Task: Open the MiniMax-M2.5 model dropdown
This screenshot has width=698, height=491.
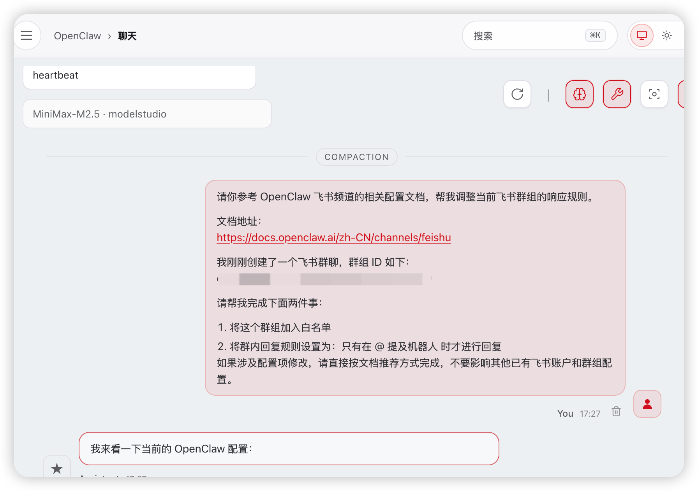Action: pyautogui.click(x=147, y=114)
